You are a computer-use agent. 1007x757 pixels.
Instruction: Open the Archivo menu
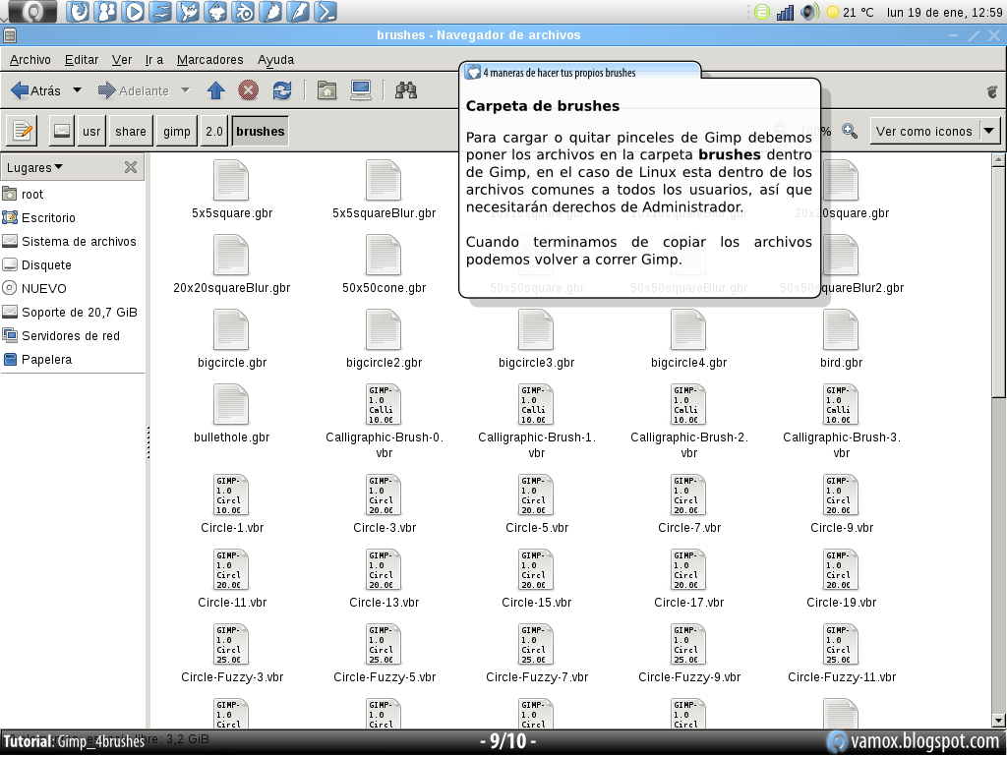pyautogui.click(x=30, y=60)
